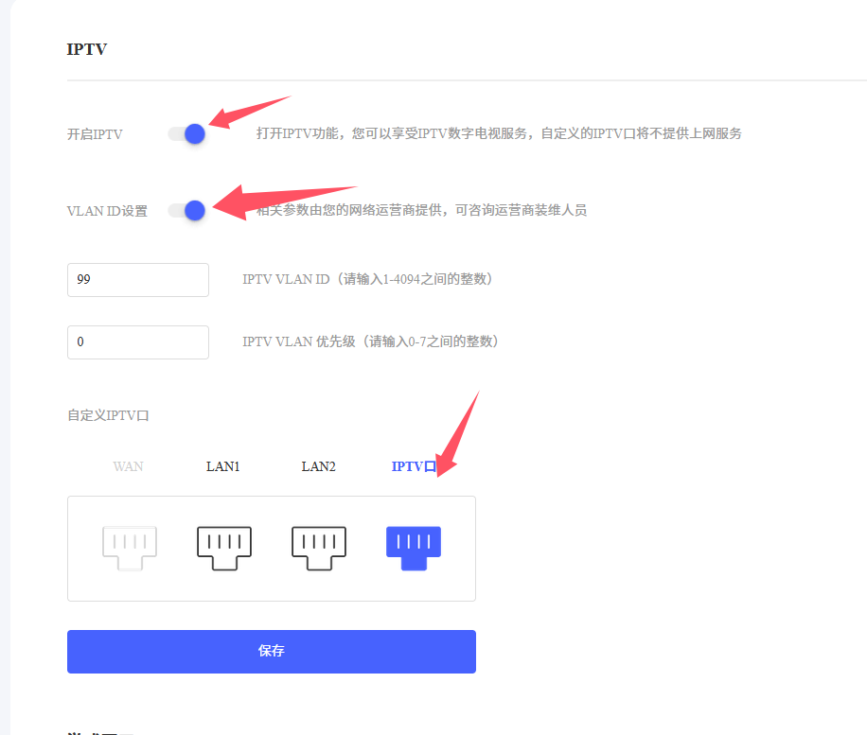Click the LAN2 label
Viewport: 867px width, 735px height.
tap(318, 467)
